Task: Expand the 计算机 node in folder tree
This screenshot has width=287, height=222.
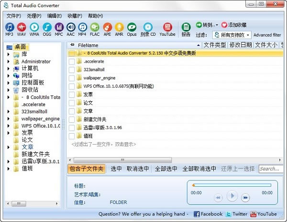Action: click(x=9, y=68)
